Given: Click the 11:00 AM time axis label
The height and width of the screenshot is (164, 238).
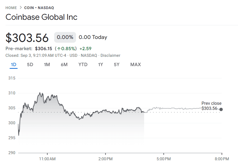Looking at the screenshot, I should pyautogui.click(x=47, y=159).
